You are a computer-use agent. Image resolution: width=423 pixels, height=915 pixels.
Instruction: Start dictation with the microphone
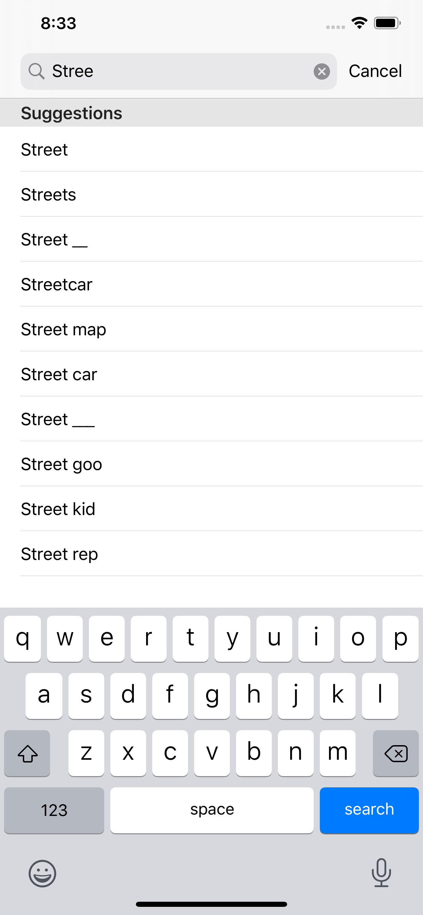(381, 872)
